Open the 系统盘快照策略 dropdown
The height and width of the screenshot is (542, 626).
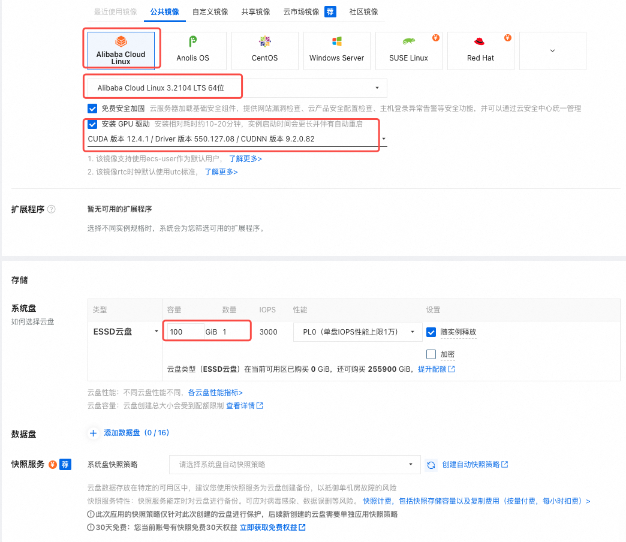pyautogui.click(x=294, y=465)
